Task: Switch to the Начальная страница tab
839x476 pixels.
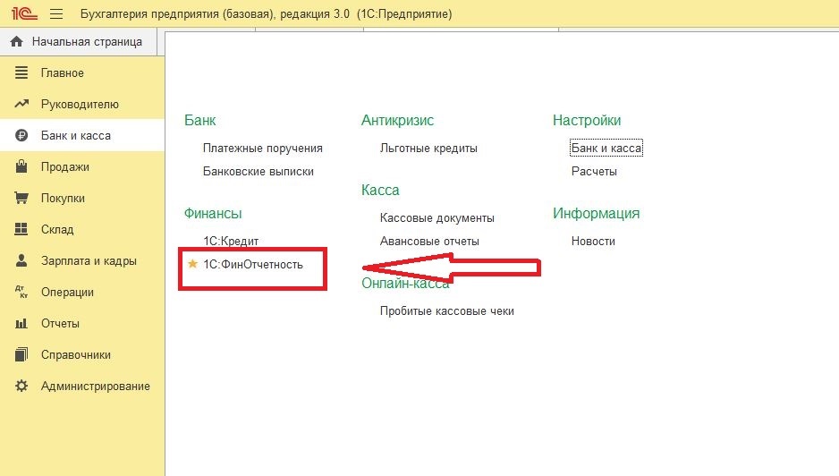Action: [86, 41]
